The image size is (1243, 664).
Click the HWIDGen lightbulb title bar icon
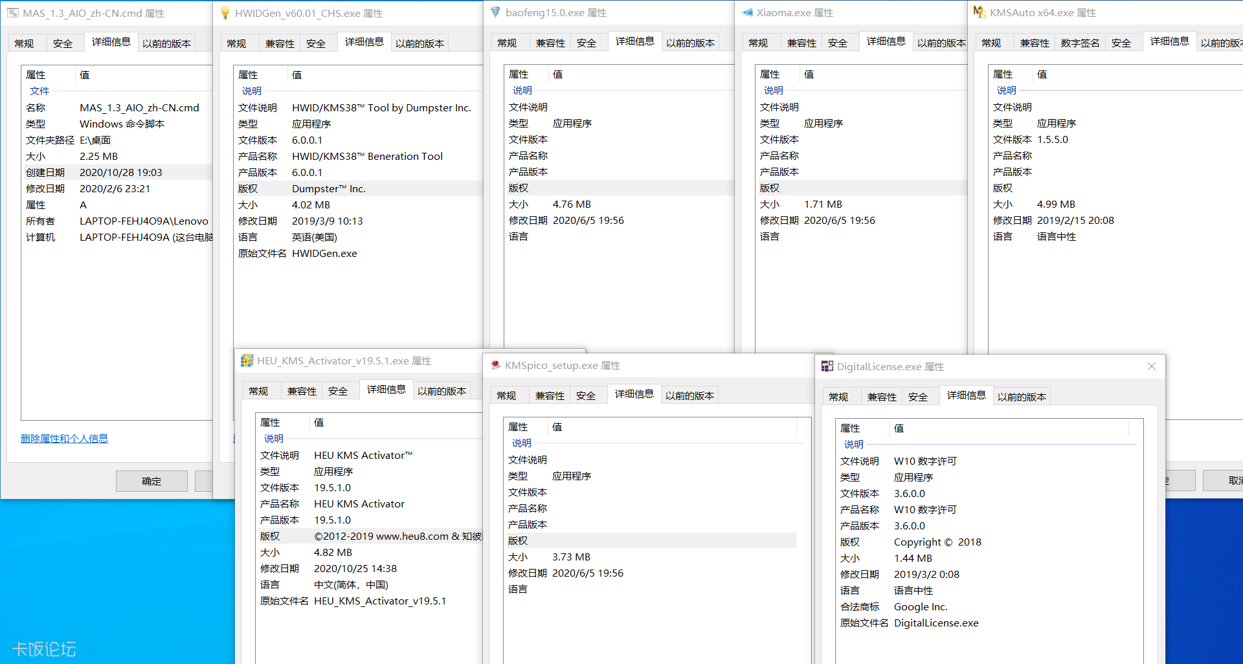[x=225, y=13]
